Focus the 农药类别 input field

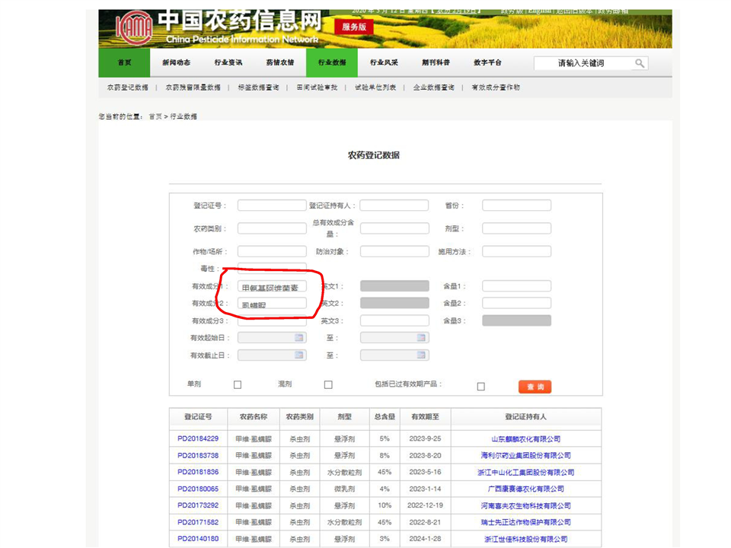(272, 228)
